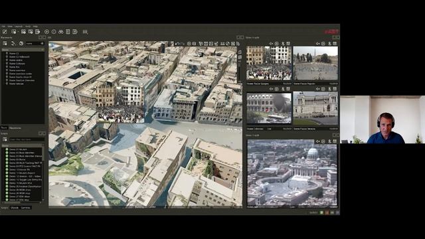The width and height of the screenshot is (425, 239).
Task: Open the Vatican St. Peter's camera view
Action: pyautogui.click(x=292, y=173)
